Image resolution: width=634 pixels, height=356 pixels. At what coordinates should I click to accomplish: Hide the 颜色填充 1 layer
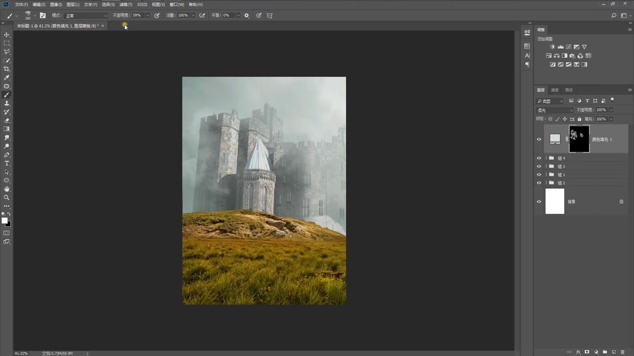539,139
